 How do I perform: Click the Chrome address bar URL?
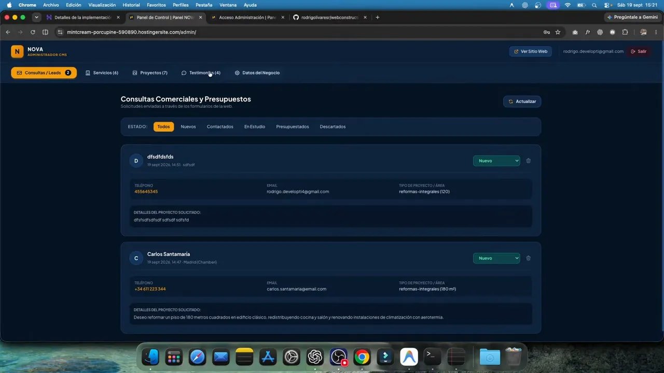pyautogui.click(x=131, y=32)
